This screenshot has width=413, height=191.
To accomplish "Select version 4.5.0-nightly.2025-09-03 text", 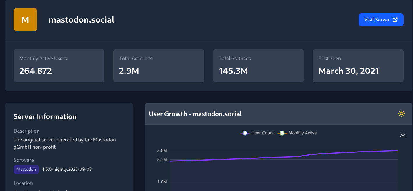I will 67,169.
